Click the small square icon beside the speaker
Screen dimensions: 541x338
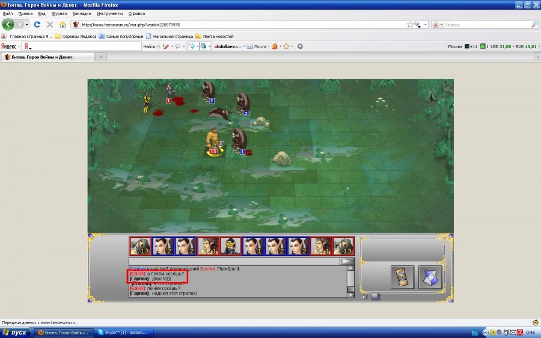[376, 297]
